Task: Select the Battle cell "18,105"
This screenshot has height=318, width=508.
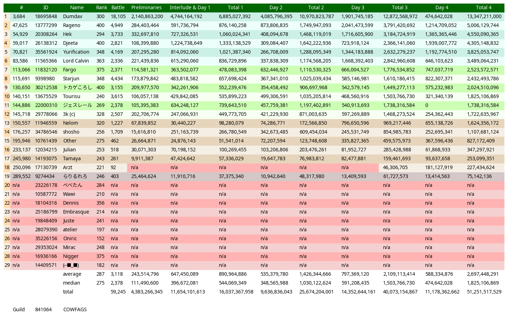Action: click(118, 16)
